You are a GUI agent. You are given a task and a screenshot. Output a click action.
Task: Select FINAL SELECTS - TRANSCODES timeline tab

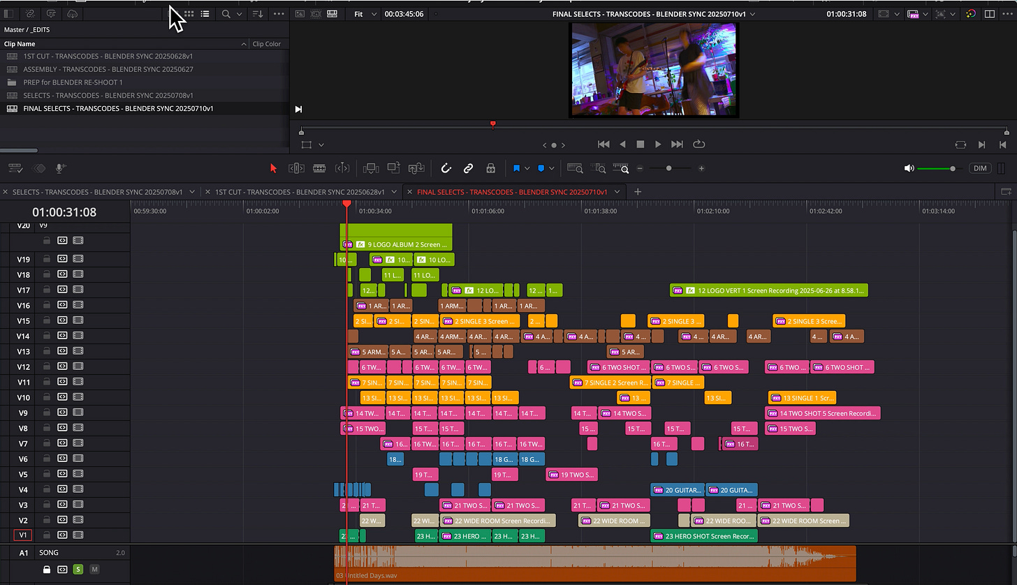(x=512, y=192)
